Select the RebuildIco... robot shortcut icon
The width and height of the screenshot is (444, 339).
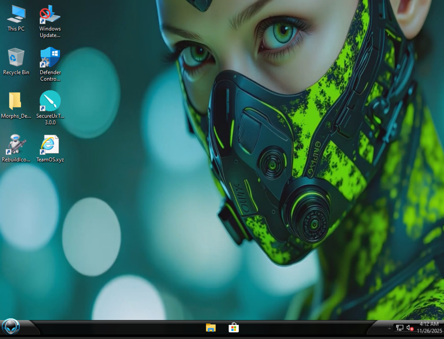[x=16, y=149]
